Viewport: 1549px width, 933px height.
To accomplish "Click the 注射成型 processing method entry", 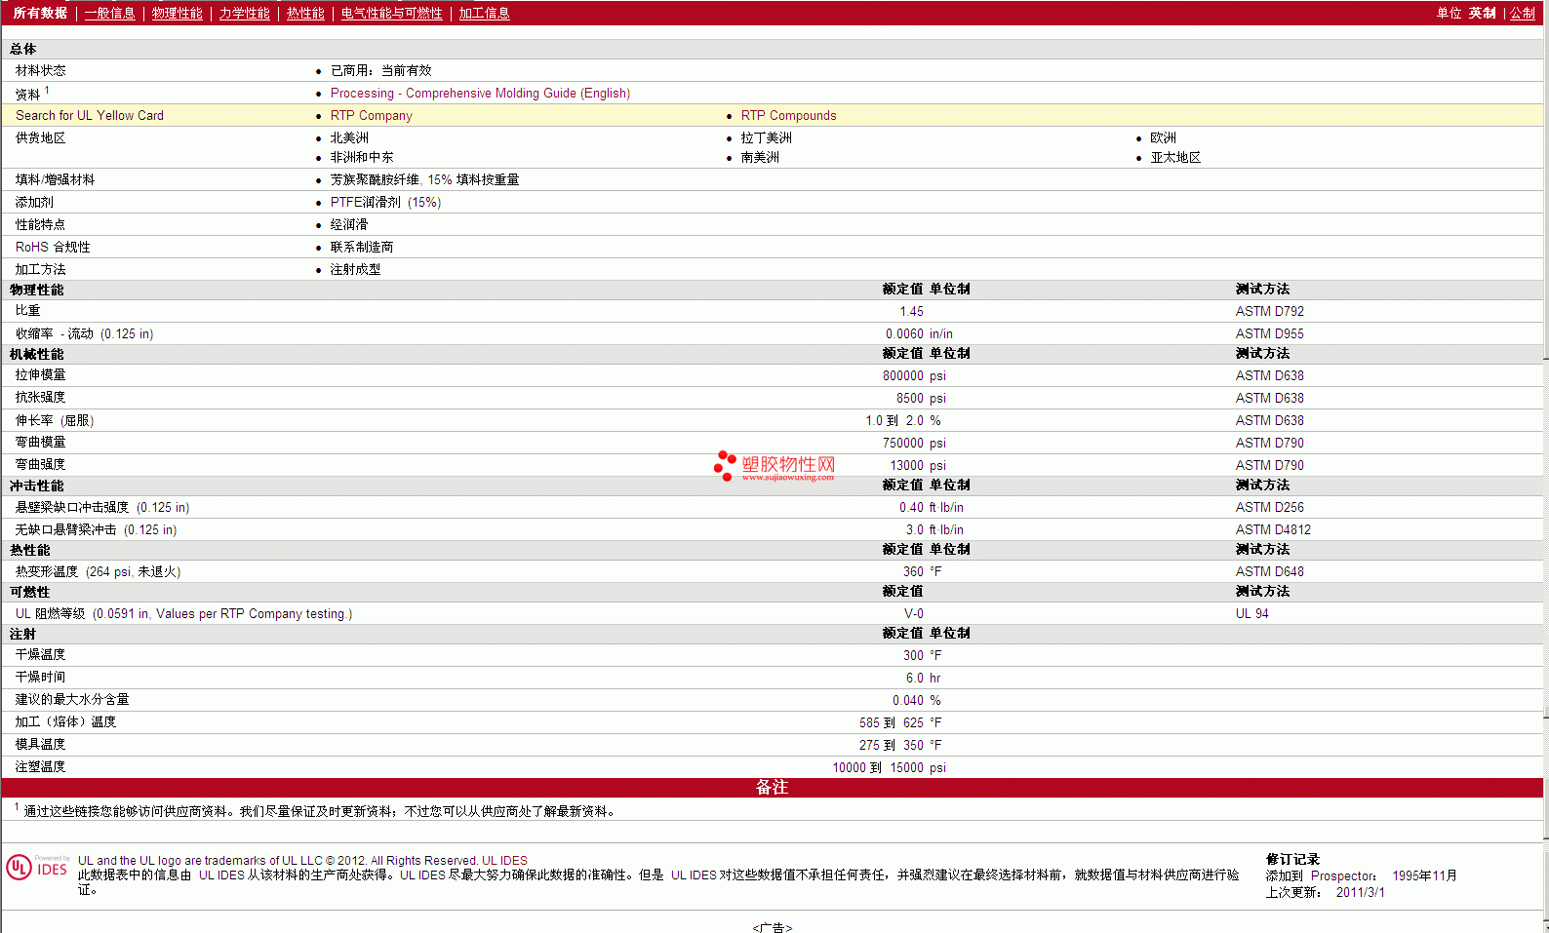I will click(355, 270).
